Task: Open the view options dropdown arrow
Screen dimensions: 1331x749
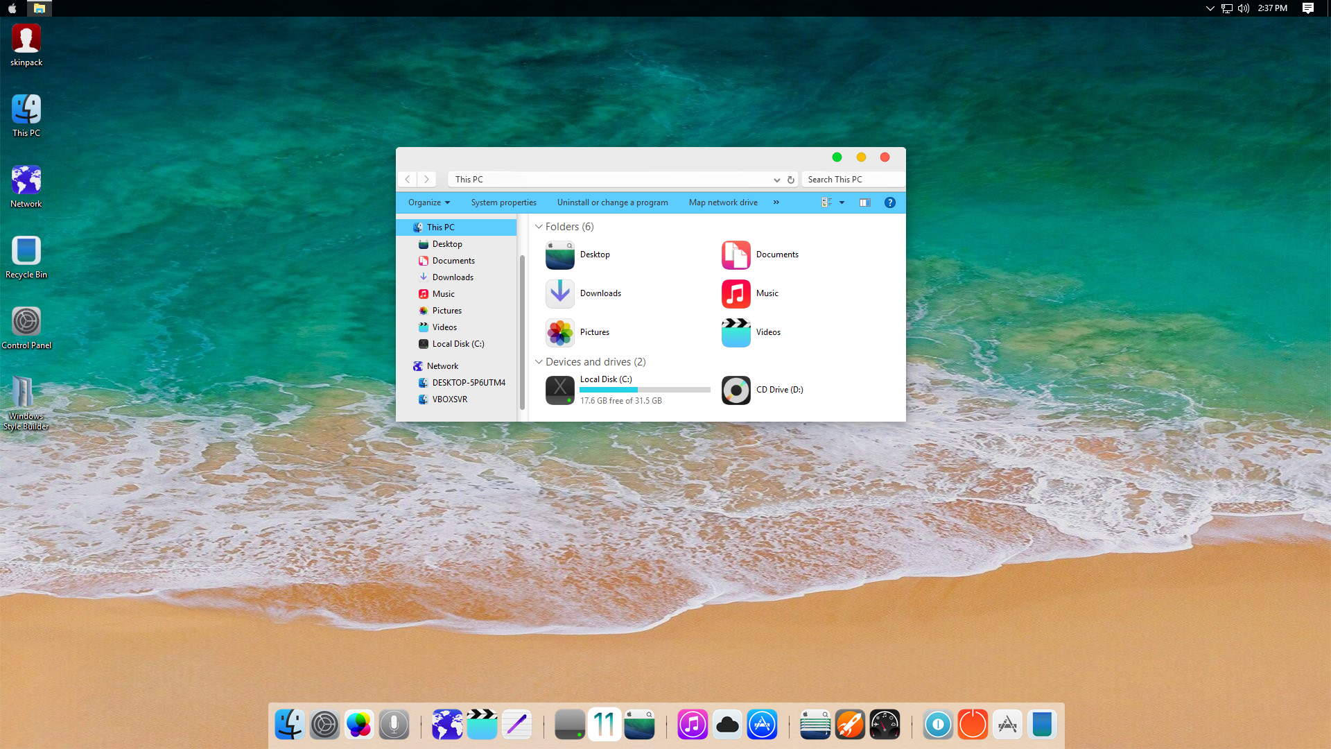Action: pos(842,203)
